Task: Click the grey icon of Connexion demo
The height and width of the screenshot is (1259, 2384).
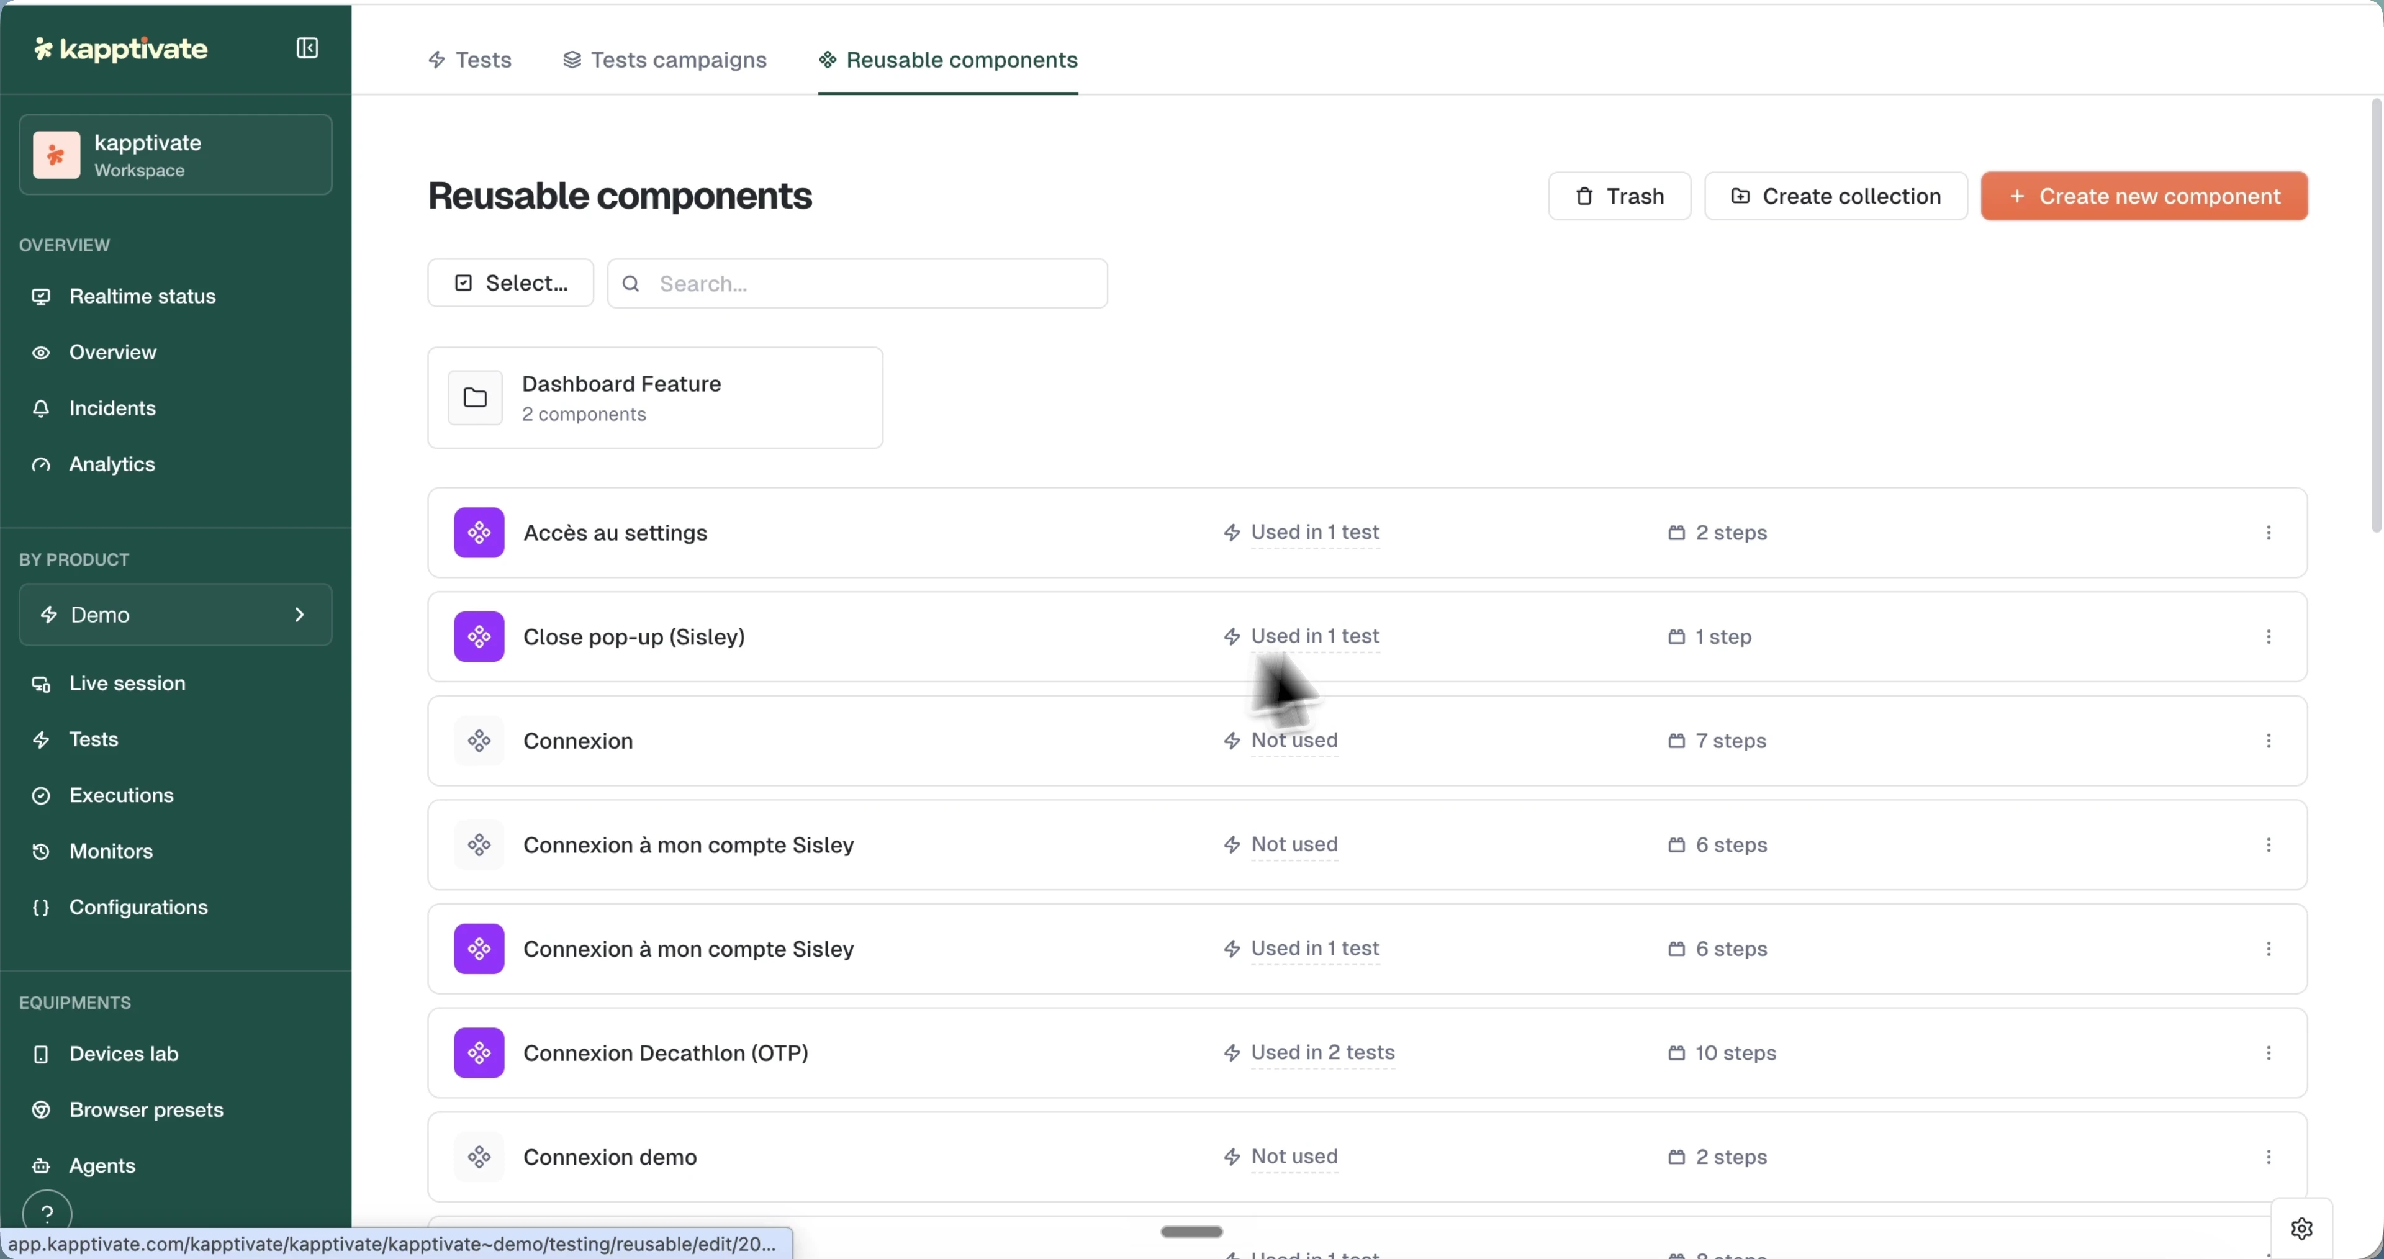Action: pos(479,1157)
